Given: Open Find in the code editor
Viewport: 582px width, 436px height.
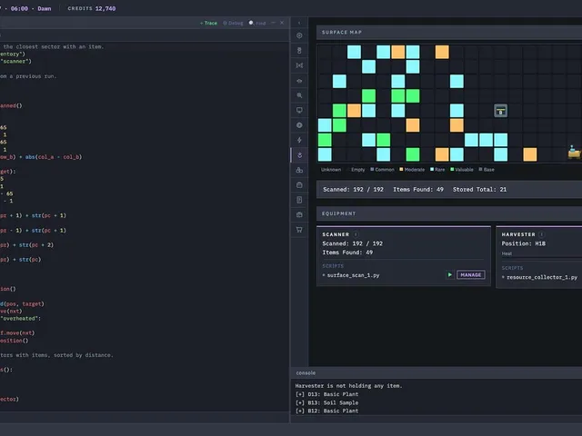Looking at the screenshot, I should click(x=257, y=23).
